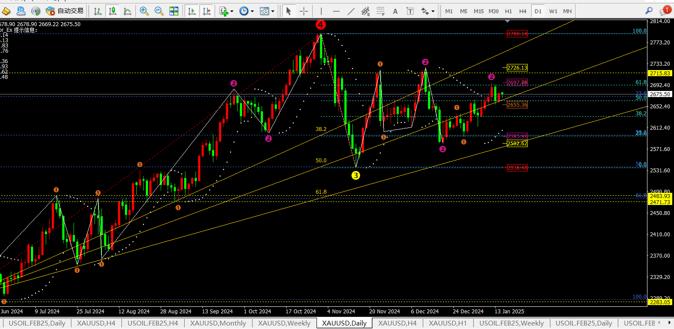Toggle chart shift from right border
The height and width of the screenshot is (329, 674).
[206, 11]
